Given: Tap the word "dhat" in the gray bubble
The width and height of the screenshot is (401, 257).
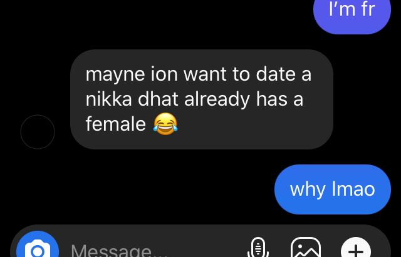Looking at the screenshot, I should point(158,99).
